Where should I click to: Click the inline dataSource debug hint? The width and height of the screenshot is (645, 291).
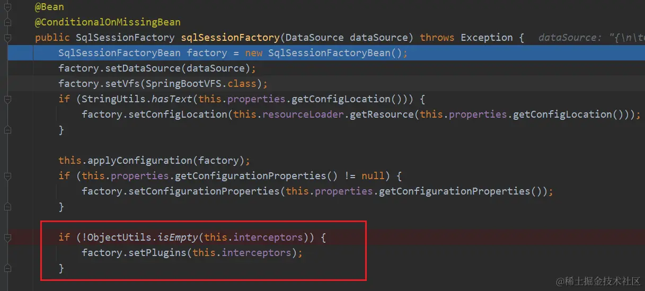591,38
